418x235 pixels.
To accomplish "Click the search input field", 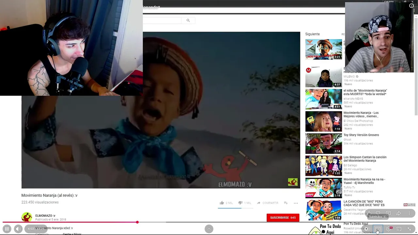I will click(162, 20).
